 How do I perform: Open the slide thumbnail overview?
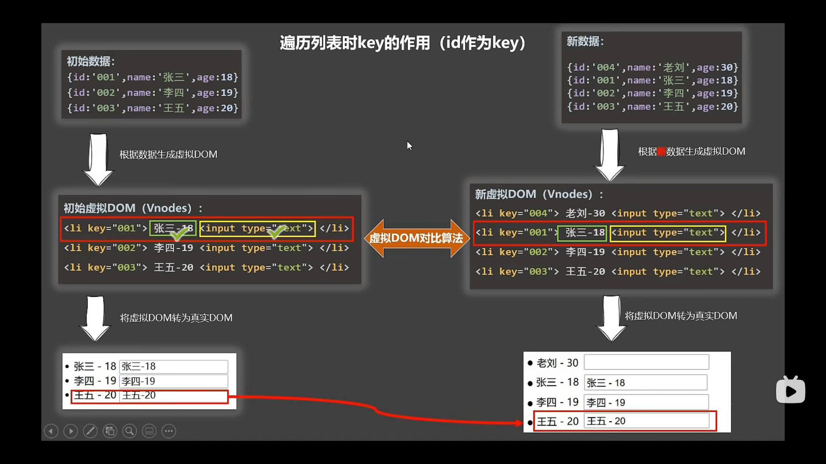[x=110, y=431]
